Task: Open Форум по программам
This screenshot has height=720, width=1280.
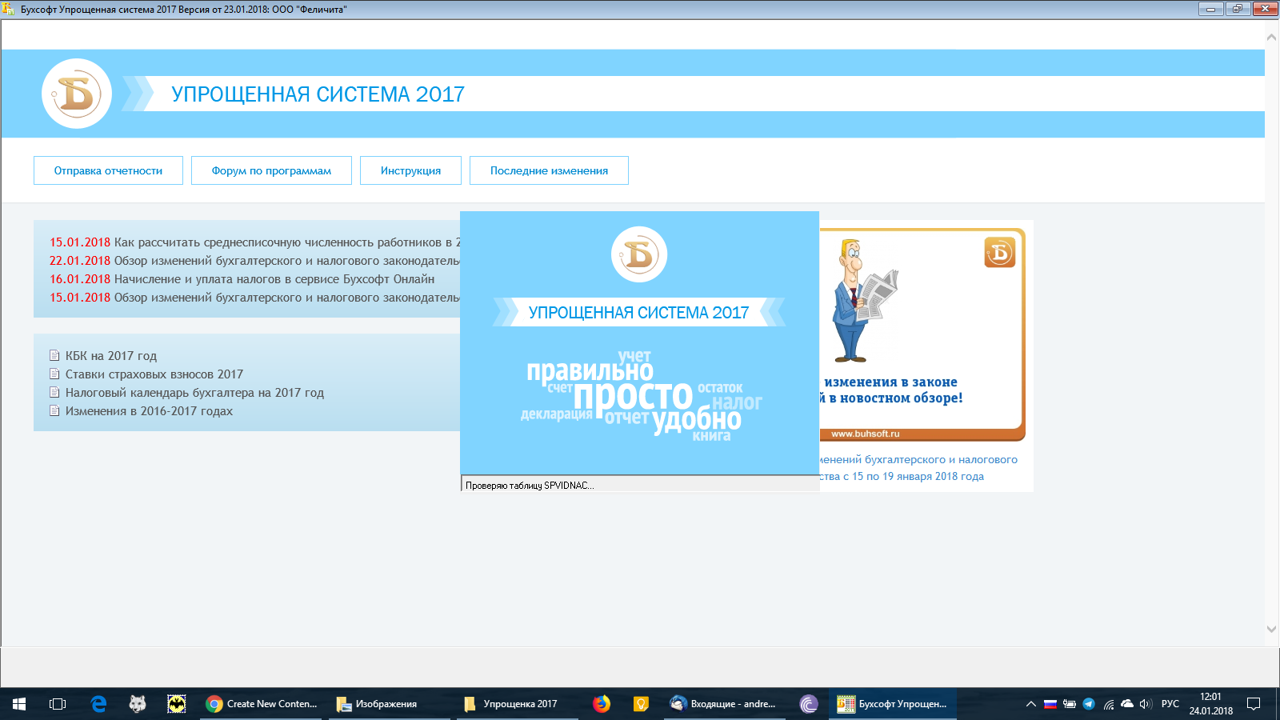Action: tap(271, 170)
